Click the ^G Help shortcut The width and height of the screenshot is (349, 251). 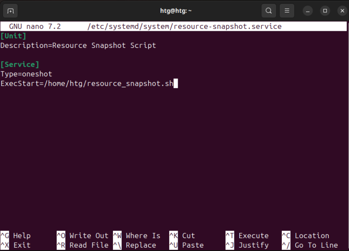(x=15, y=236)
